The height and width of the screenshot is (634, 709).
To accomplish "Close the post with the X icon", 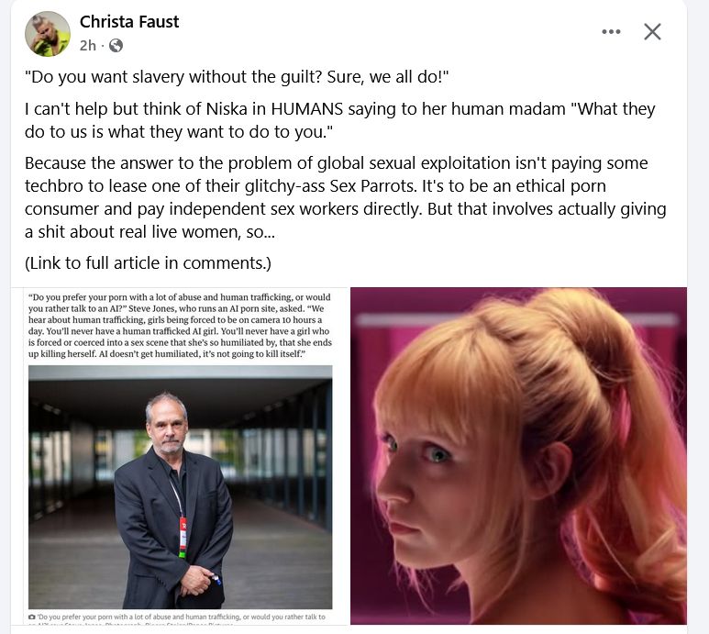I will click(x=652, y=32).
